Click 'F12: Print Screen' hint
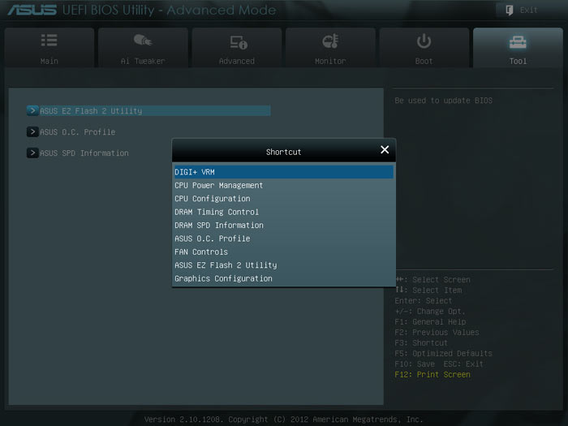568x426 pixels. point(432,375)
